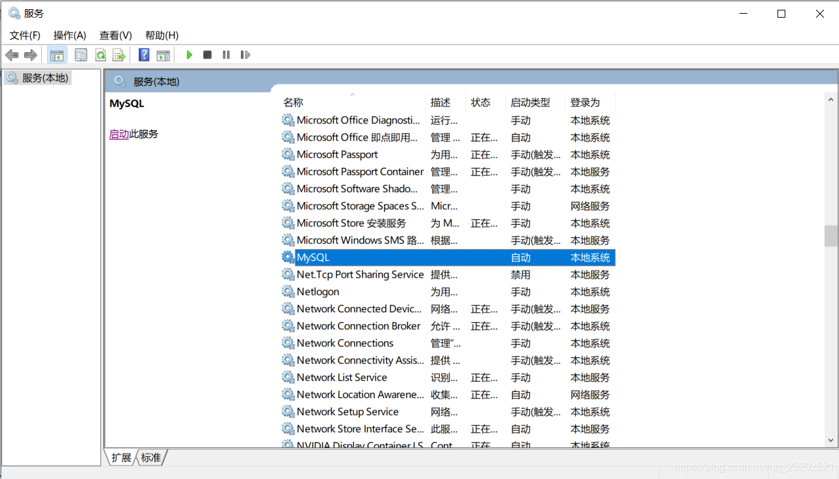Screen dimensions: 839x479
Task: Click the vertical scrollbar down arrow
Action: pos(831,441)
